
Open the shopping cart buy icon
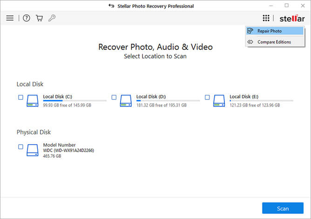coord(39,18)
